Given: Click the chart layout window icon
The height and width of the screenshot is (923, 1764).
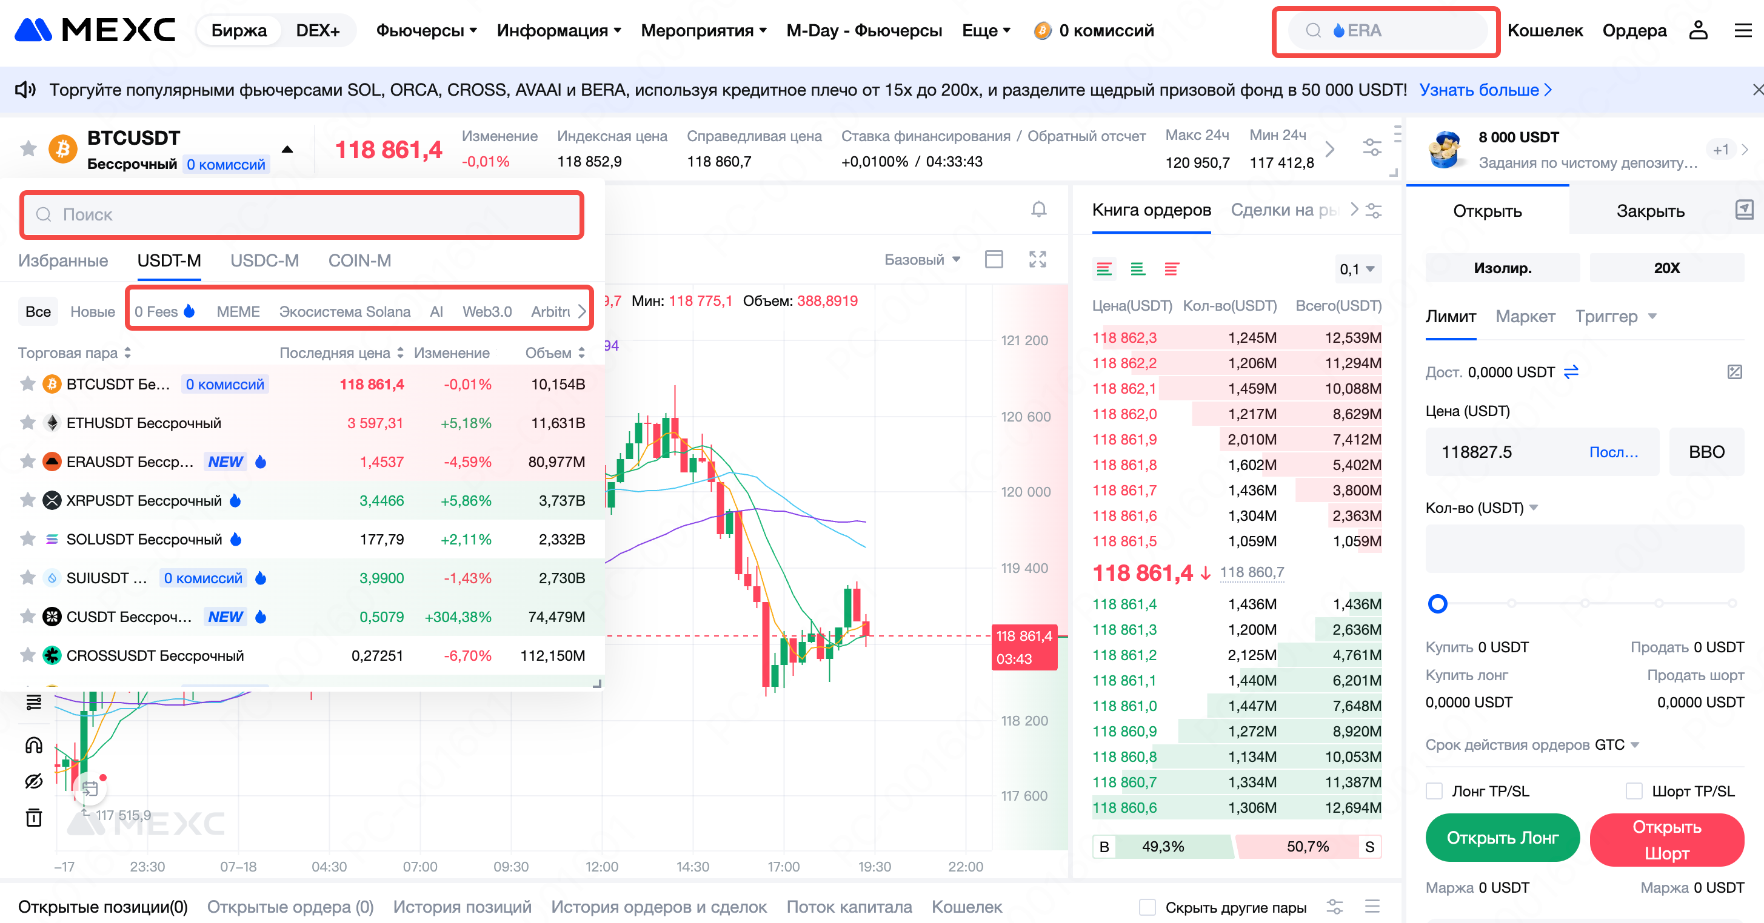Looking at the screenshot, I should (x=993, y=259).
